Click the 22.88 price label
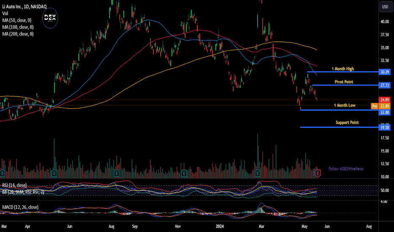 click(x=384, y=112)
